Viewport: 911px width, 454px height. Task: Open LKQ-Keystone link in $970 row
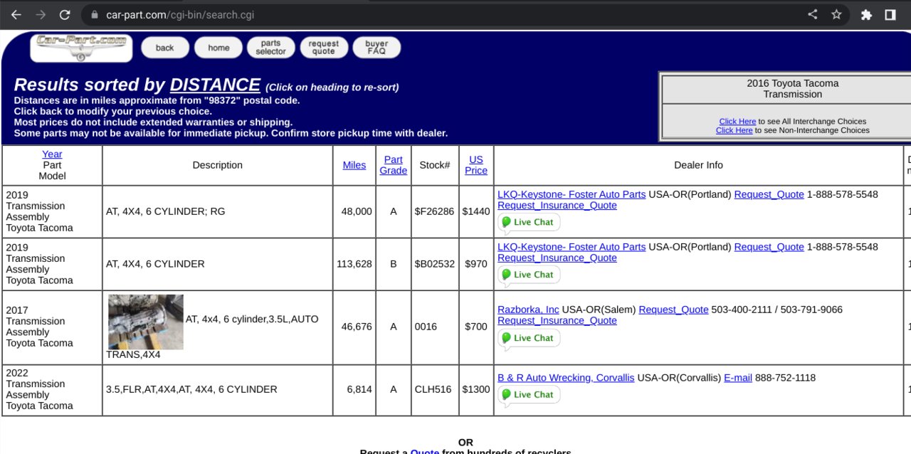[x=572, y=247]
